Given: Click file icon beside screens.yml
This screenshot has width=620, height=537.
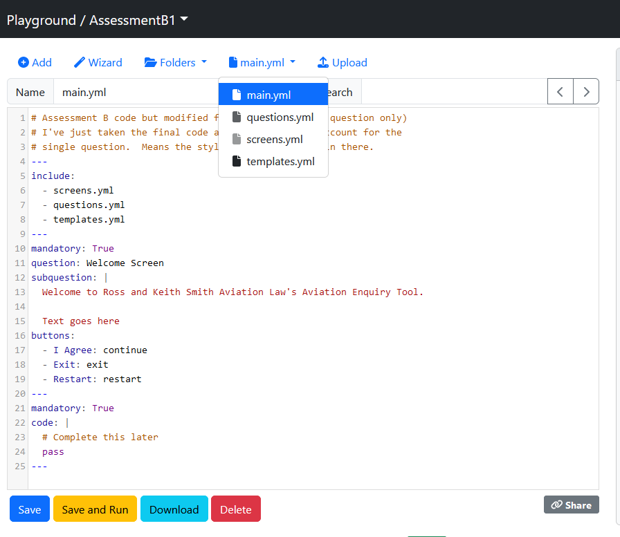Looking at the screenshot, I should pyautogui.click(x=237, y=140).
